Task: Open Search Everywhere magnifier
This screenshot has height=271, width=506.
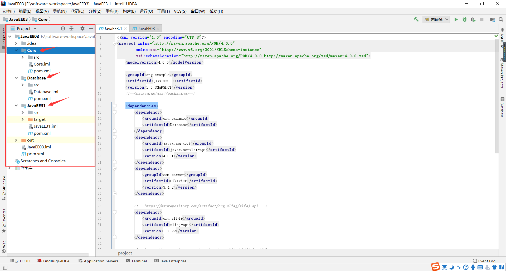Action: (501, 19)
